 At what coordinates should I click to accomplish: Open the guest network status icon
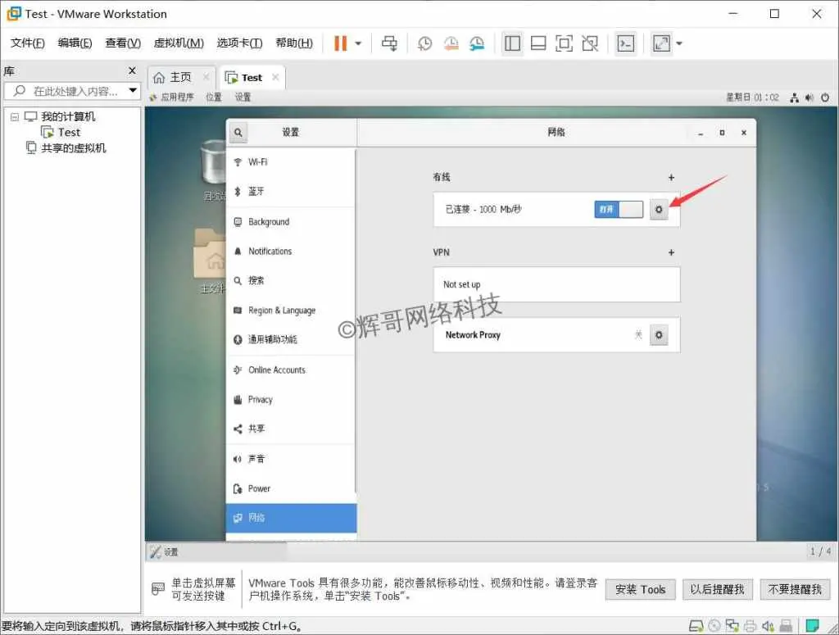pyautogui.click(x=794, y=98)
